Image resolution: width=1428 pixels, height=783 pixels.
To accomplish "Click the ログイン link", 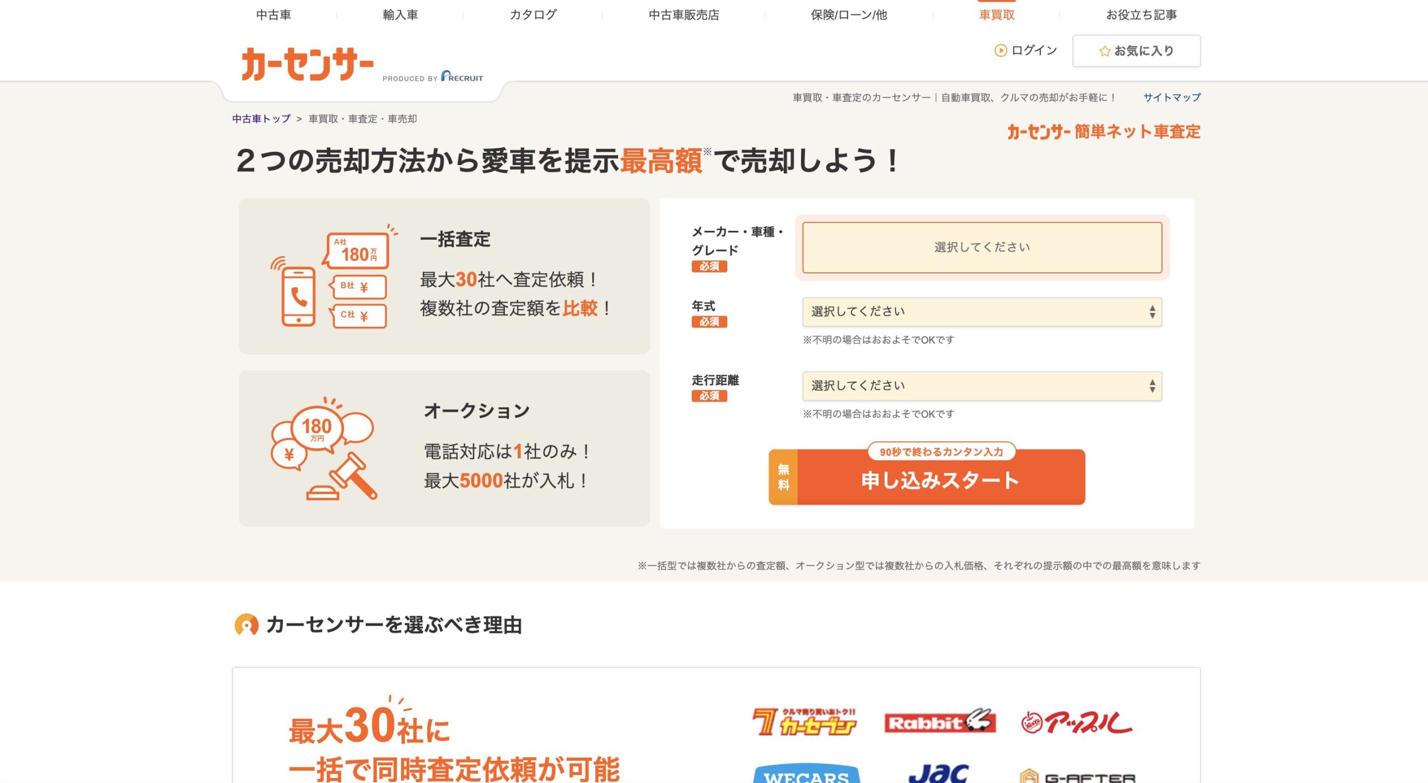I will [1026, 51].
